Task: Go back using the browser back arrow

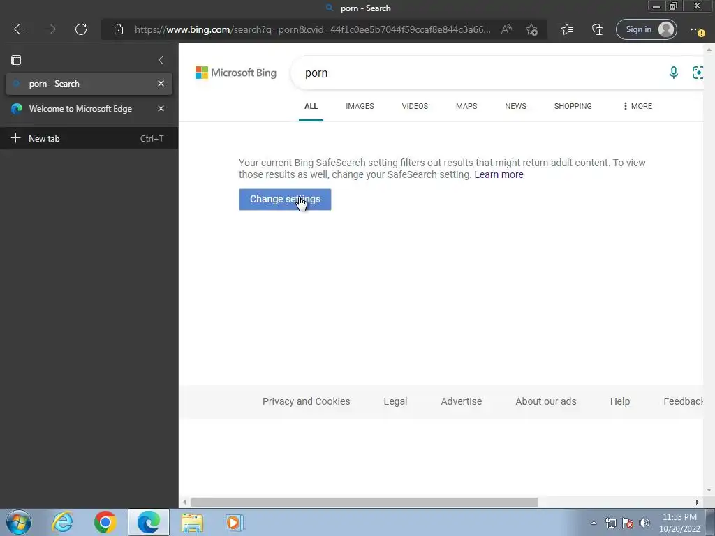Action: (19, 29)
